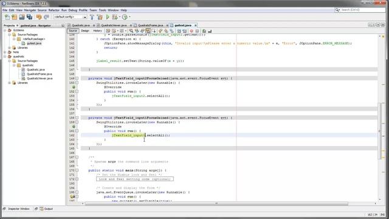This screenshot has height=219, width=389.
Task: Open the default config dropdown
Action: click(85, 17)
